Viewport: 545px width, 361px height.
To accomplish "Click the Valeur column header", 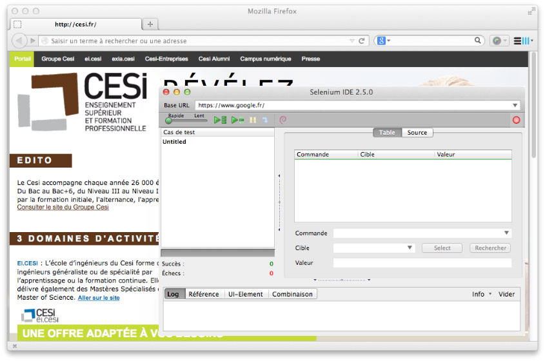I will tap(473, 154).
